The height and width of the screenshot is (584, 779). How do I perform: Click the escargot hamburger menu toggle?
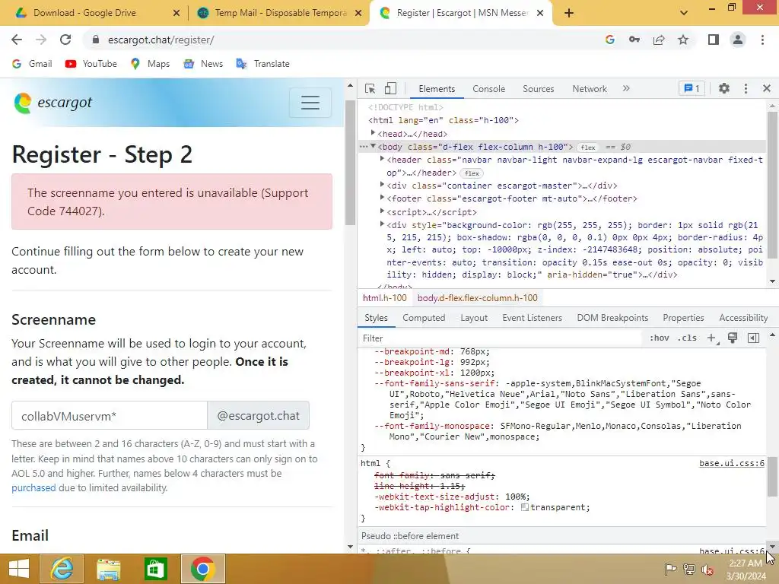310,103
